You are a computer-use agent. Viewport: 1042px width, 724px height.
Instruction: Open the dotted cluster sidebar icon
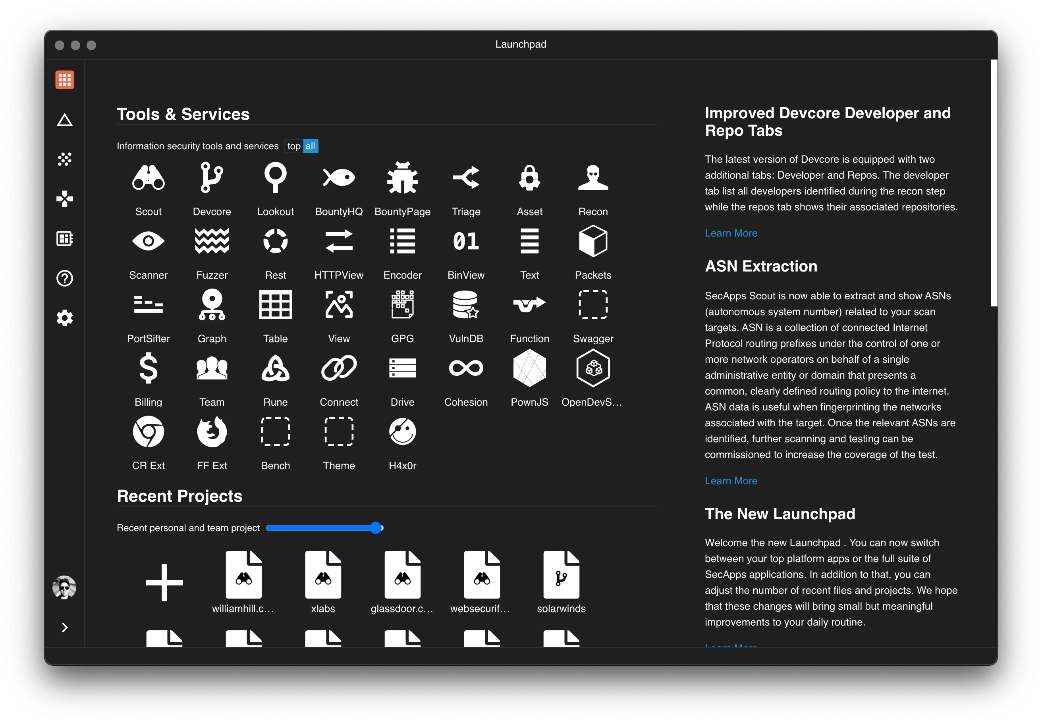[65, 159]
